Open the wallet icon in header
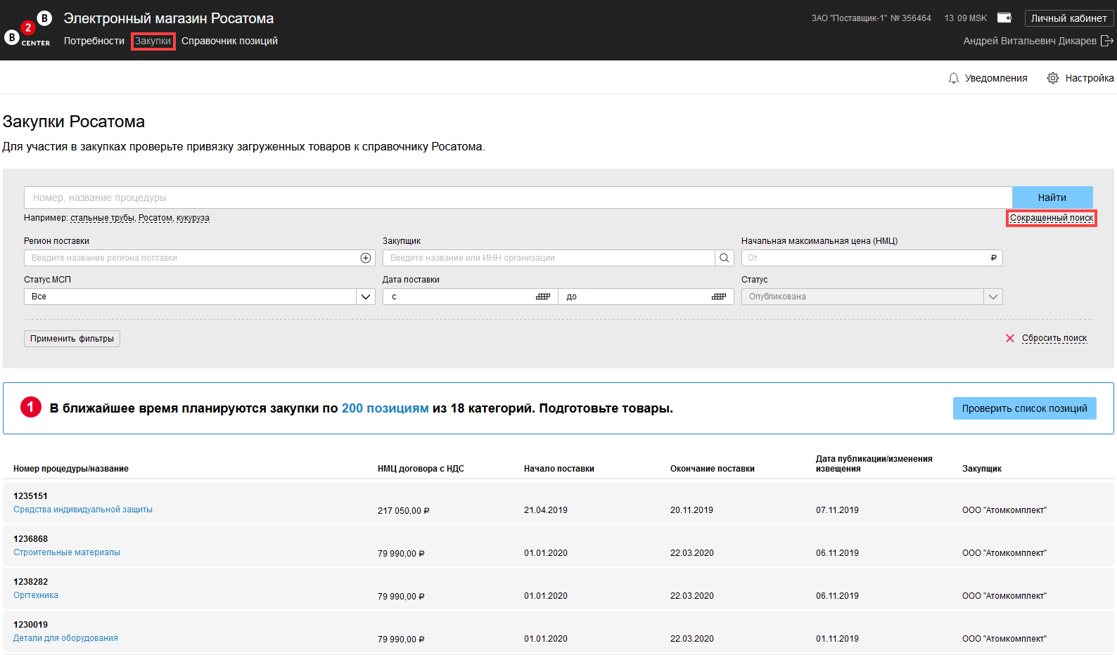The image size is (1117, 655). coord(1004,18)
